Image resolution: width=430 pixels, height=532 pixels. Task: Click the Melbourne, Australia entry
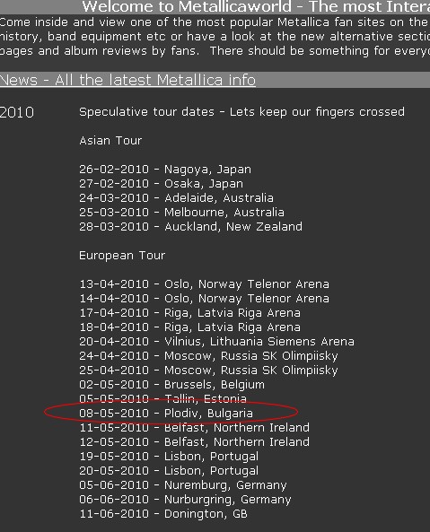click(181, 212)
